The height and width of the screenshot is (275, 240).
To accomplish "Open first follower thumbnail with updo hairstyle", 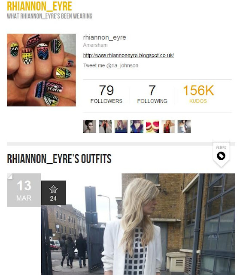I will click(x=90, y=126).
